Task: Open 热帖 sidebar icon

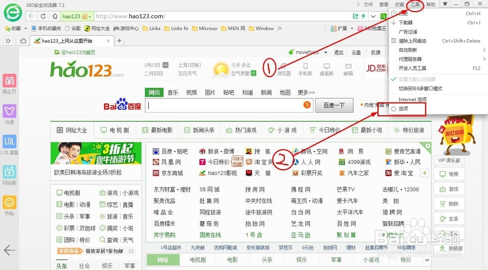Action: pos(9,203)
